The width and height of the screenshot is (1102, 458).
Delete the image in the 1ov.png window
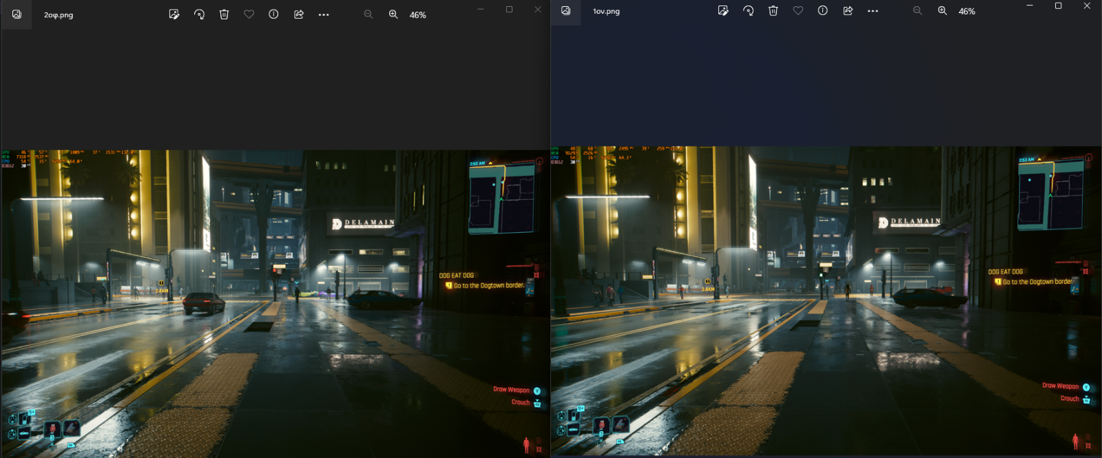773,11
